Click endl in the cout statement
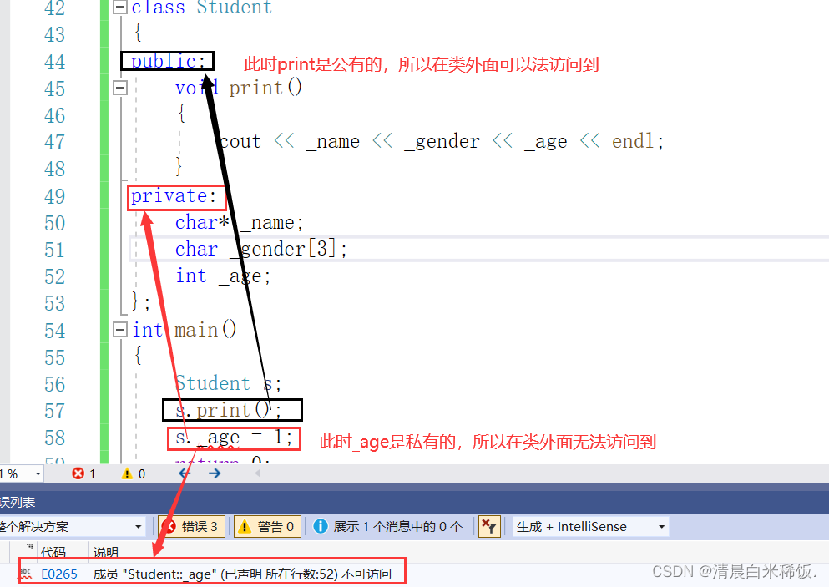Image resolution: width=829 pixels, height=587 pixels. click(633, 142)
